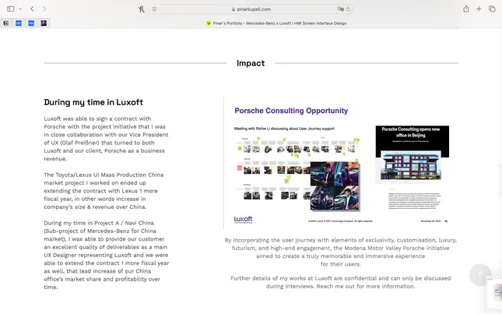Click the page vertical scrollbar
This screenshot has height=314, width=502.
coord(500,179)
